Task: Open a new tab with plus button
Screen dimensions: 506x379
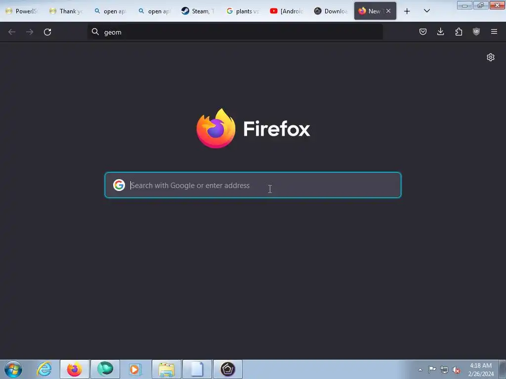Action: coord(407,11)
